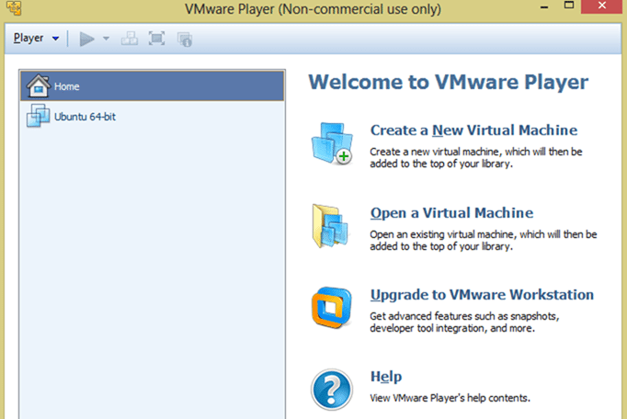Click the Power On play button
The height and width of the screenshot is (419, 627).
click(86, 39)
